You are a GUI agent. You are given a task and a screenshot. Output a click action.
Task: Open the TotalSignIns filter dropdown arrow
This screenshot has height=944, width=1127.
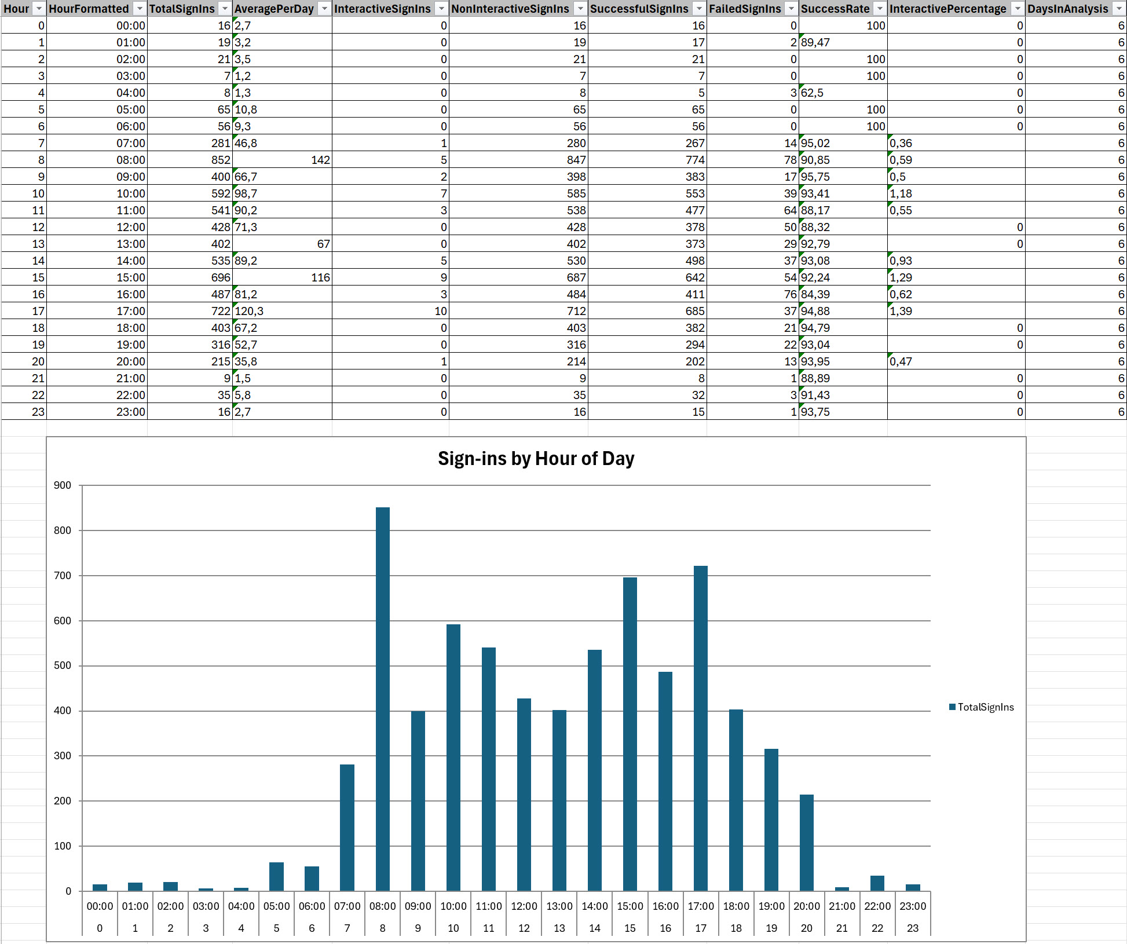[225, 9]
